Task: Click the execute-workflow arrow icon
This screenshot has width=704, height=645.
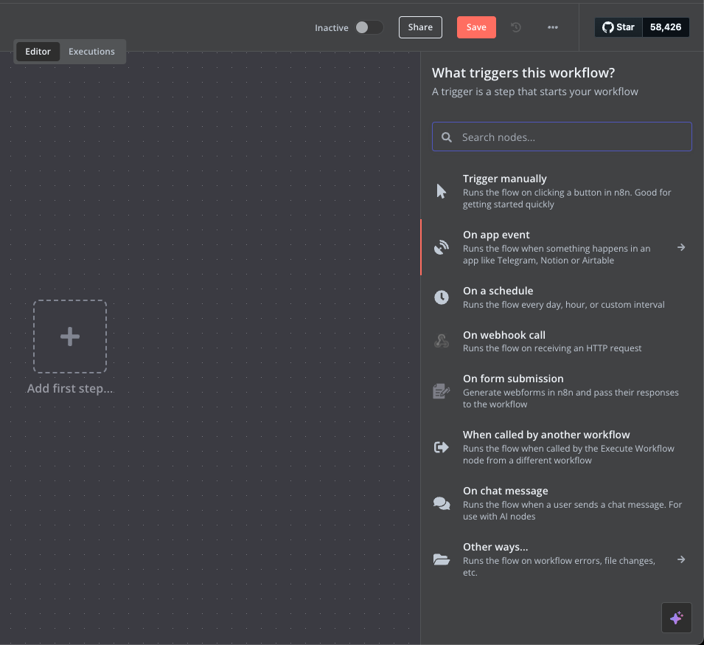Action: 442,447
